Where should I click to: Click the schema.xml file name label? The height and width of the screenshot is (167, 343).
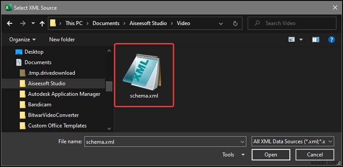[144, 96]
